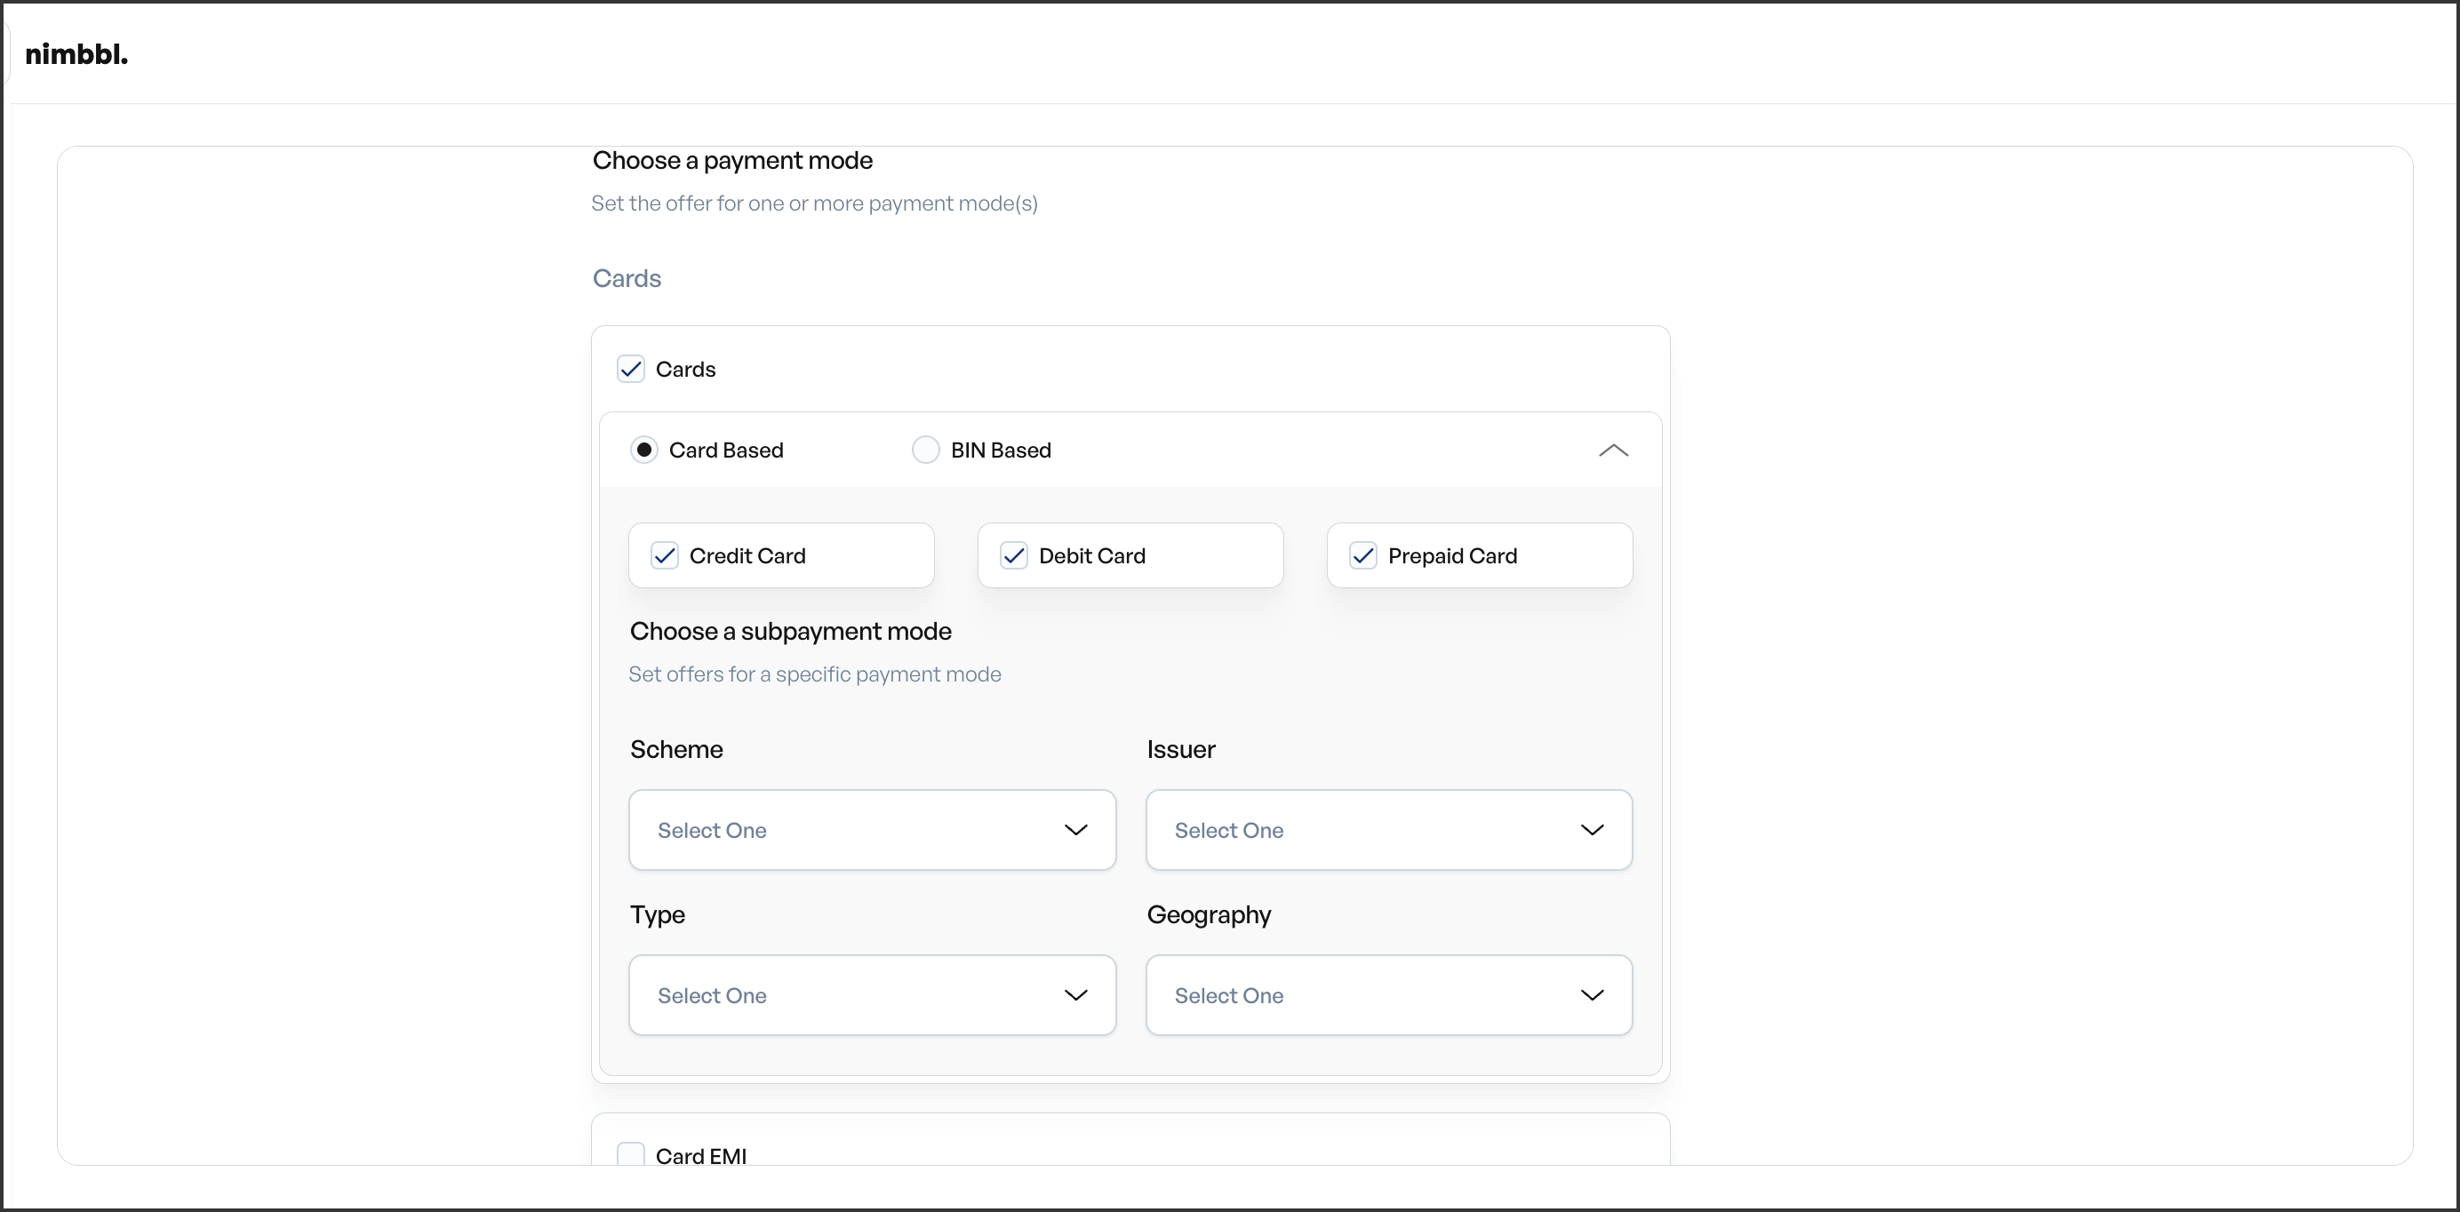Click the Scheme dropdown arrow icon
This screenshot has width=2460, height=1212.
pos(1075,830)
